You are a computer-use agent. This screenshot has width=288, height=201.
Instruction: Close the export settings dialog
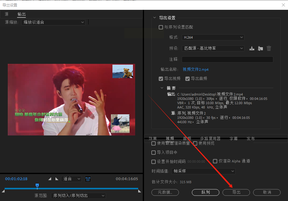pyautogui.click(x=283, y=5)
